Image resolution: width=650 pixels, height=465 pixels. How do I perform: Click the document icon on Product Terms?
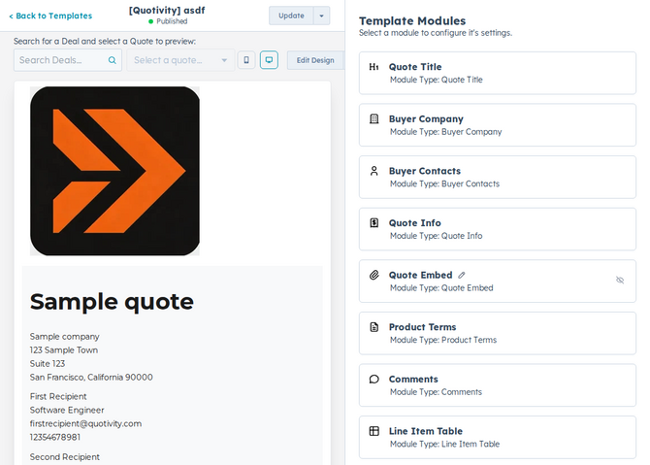pyautogui.click(x=374, y=327)
